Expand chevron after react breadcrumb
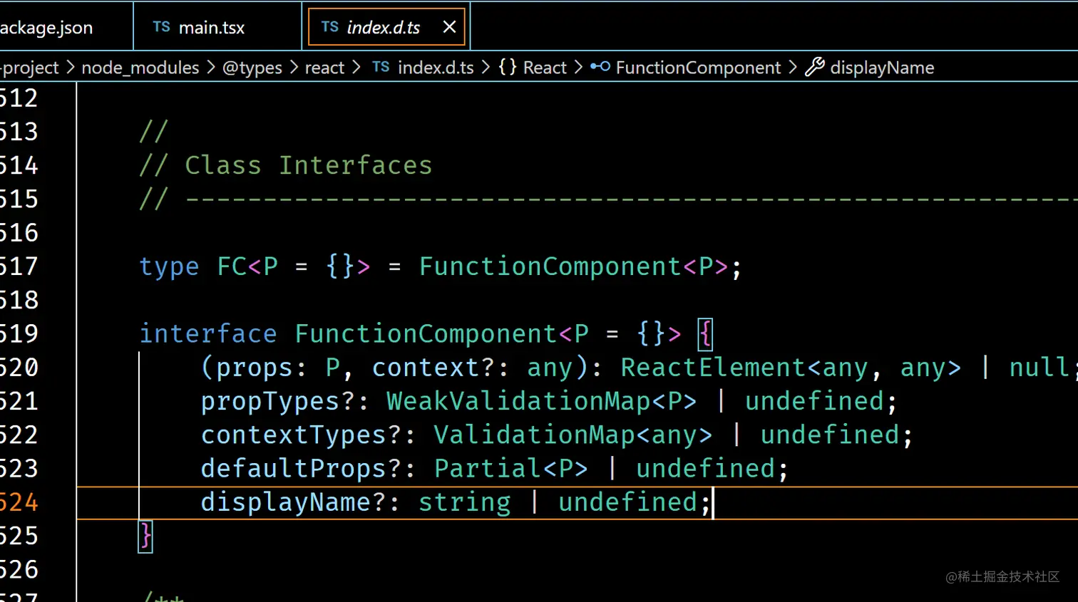 (x=356, y=68)
